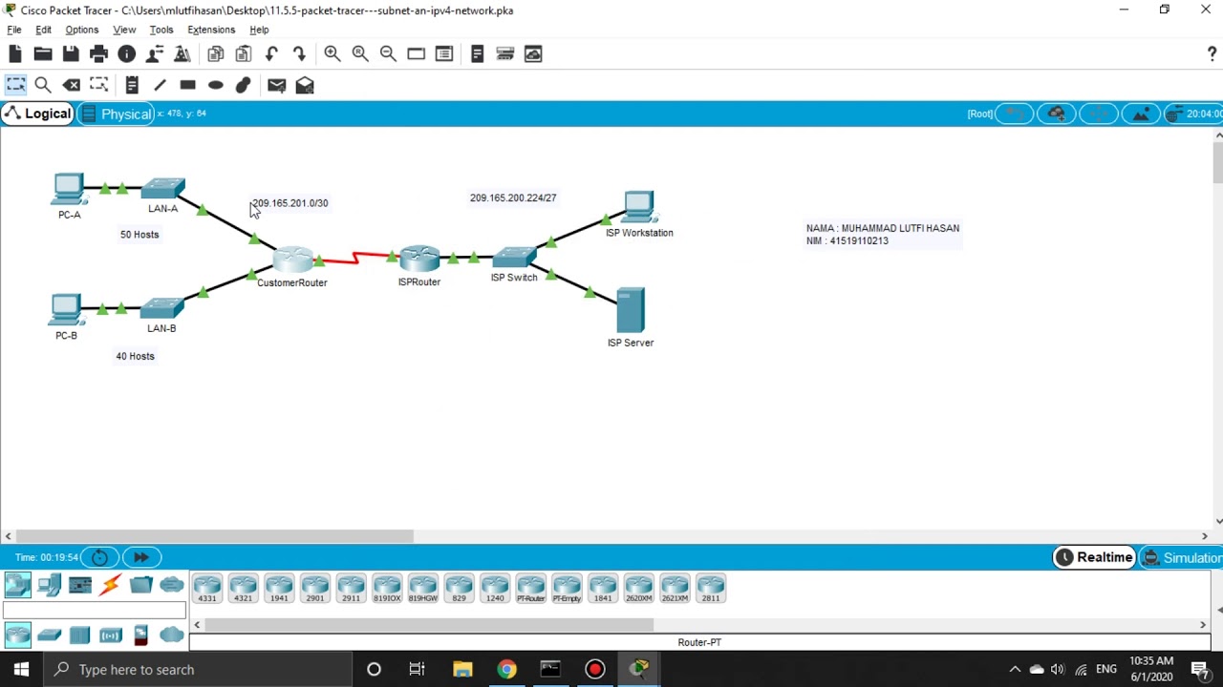The height and width of the screenshot is (687, 1223).
Task: Click the Fast Forward Time button
Action: tap(140, 557)
